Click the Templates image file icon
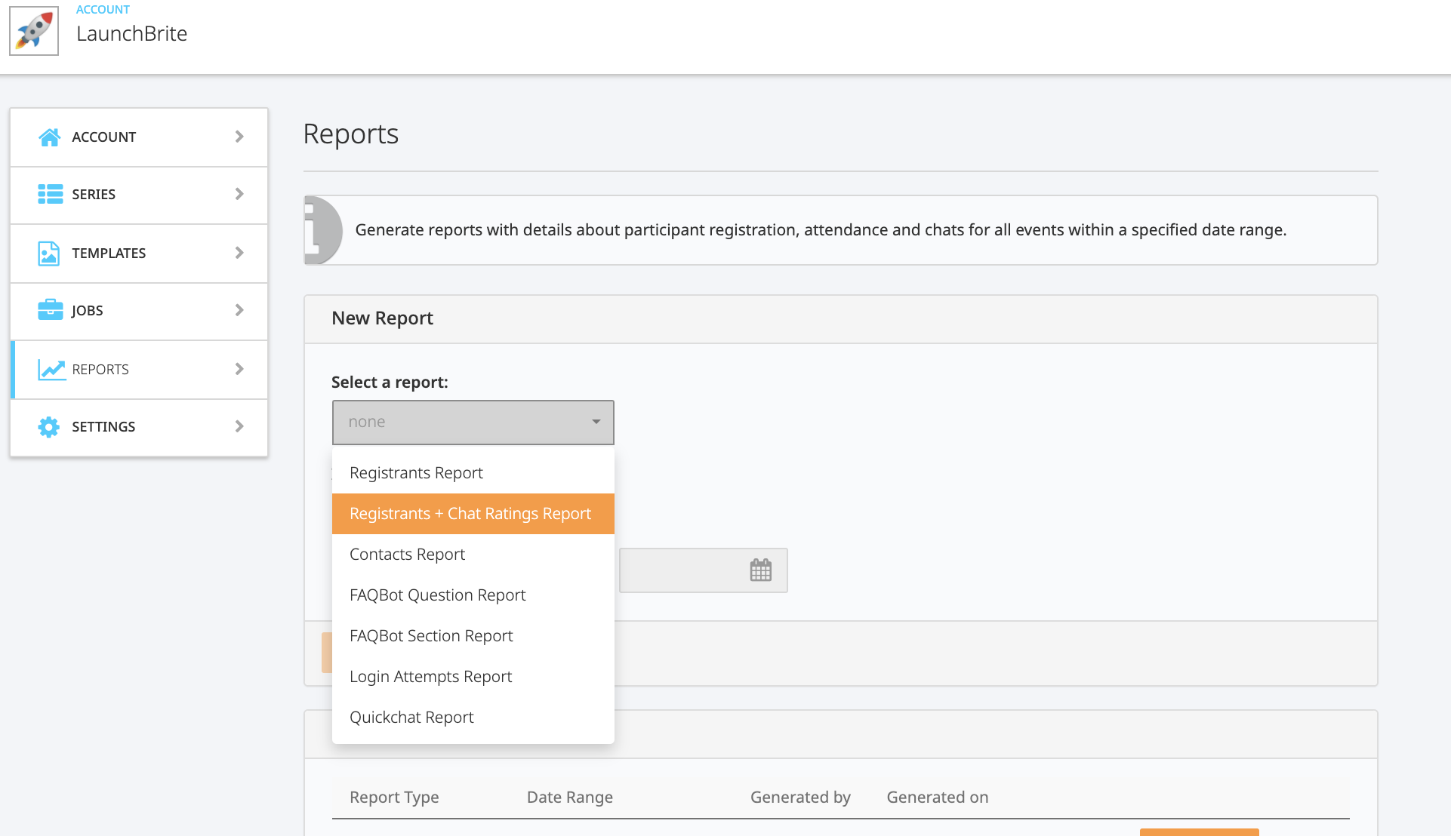Screen dimensions: 1451x836 coord(49,253)
